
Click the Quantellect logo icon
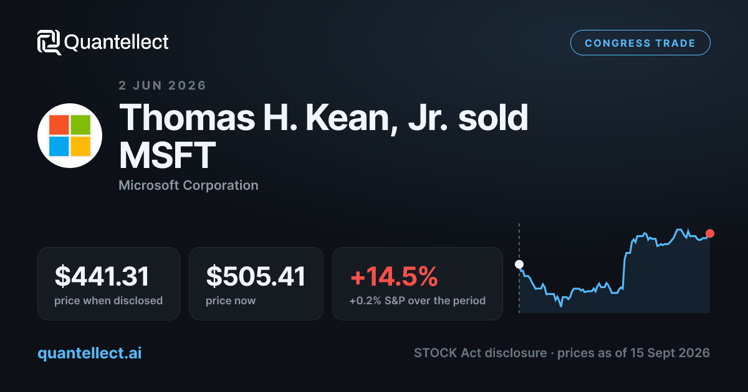pyautogui.click(x=49, y=42)
